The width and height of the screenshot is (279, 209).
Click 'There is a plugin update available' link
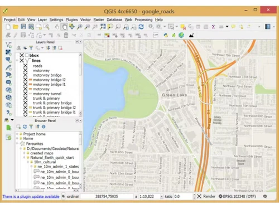(31, 196)
